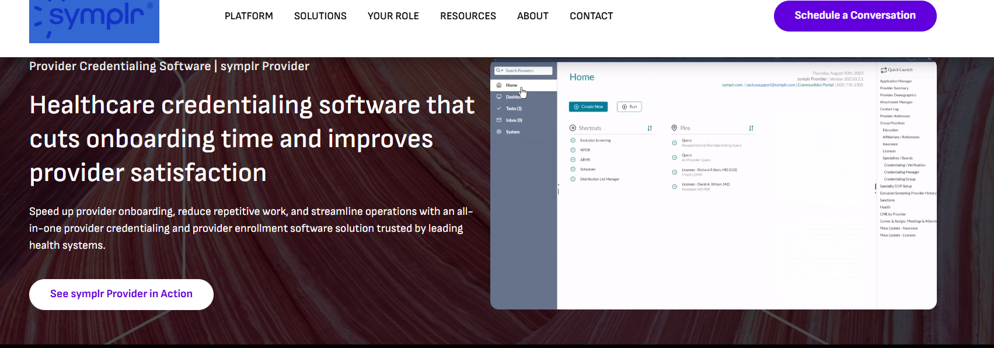Open Sanctions in Quick Launch
Image resolution: width=994 pixels, height=348 pixels.
(x=887, y=200)
